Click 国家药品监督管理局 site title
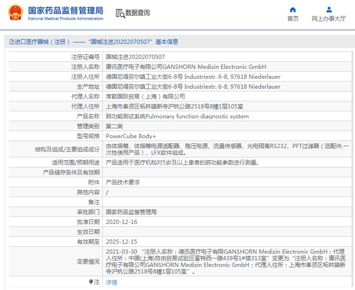 pos(66,11)
